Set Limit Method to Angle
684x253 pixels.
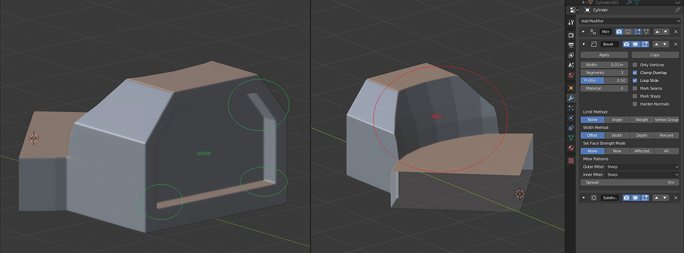(x=617, y=119)
